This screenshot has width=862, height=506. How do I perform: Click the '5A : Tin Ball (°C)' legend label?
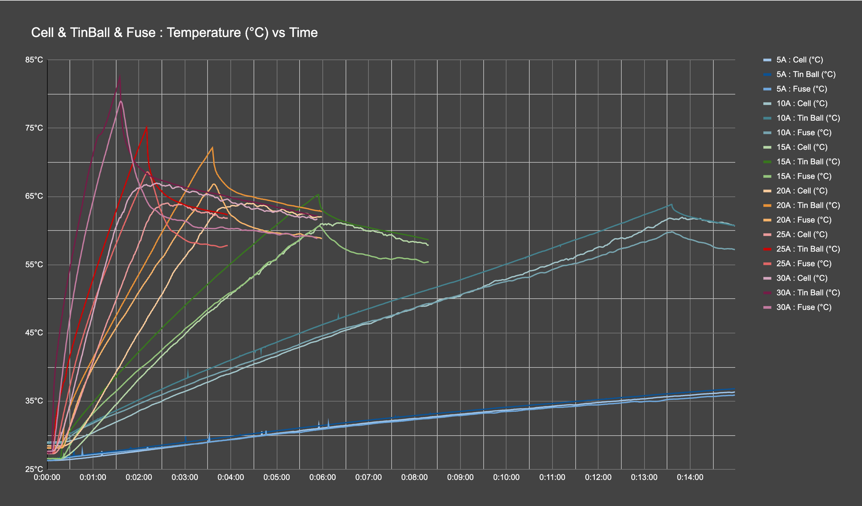806,74
